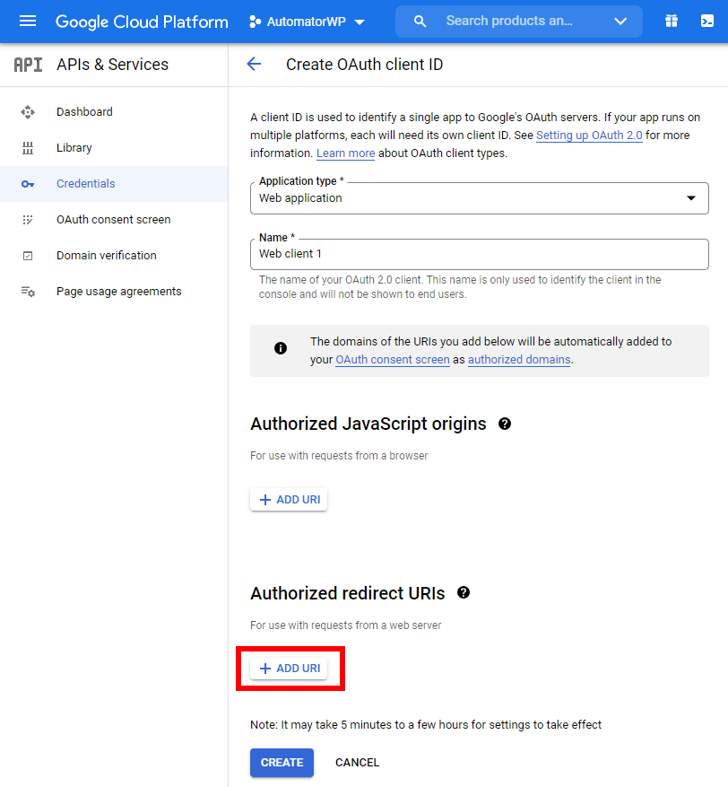Follow the OAuth consent screen link in notice

tap(393, 360)
